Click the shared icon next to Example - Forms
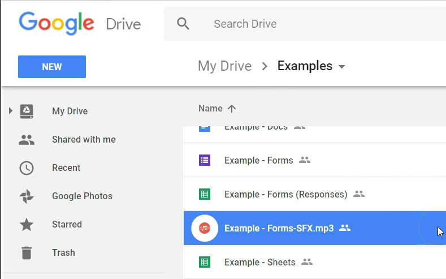Image resolution: width=446 pixels, height=279 pixels. 305,160
